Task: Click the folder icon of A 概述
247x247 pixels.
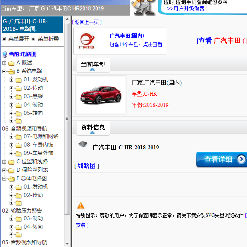Action: click(x=11, y=63)
